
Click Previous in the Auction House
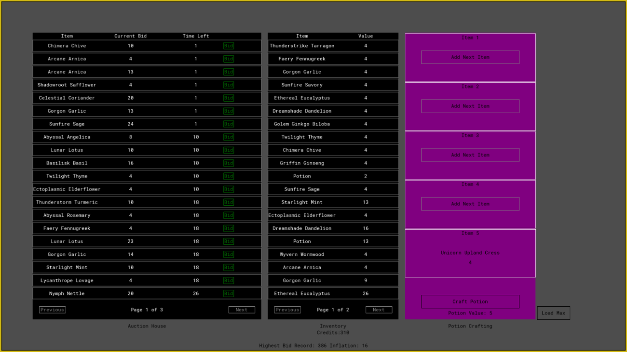tap(52, 310)
